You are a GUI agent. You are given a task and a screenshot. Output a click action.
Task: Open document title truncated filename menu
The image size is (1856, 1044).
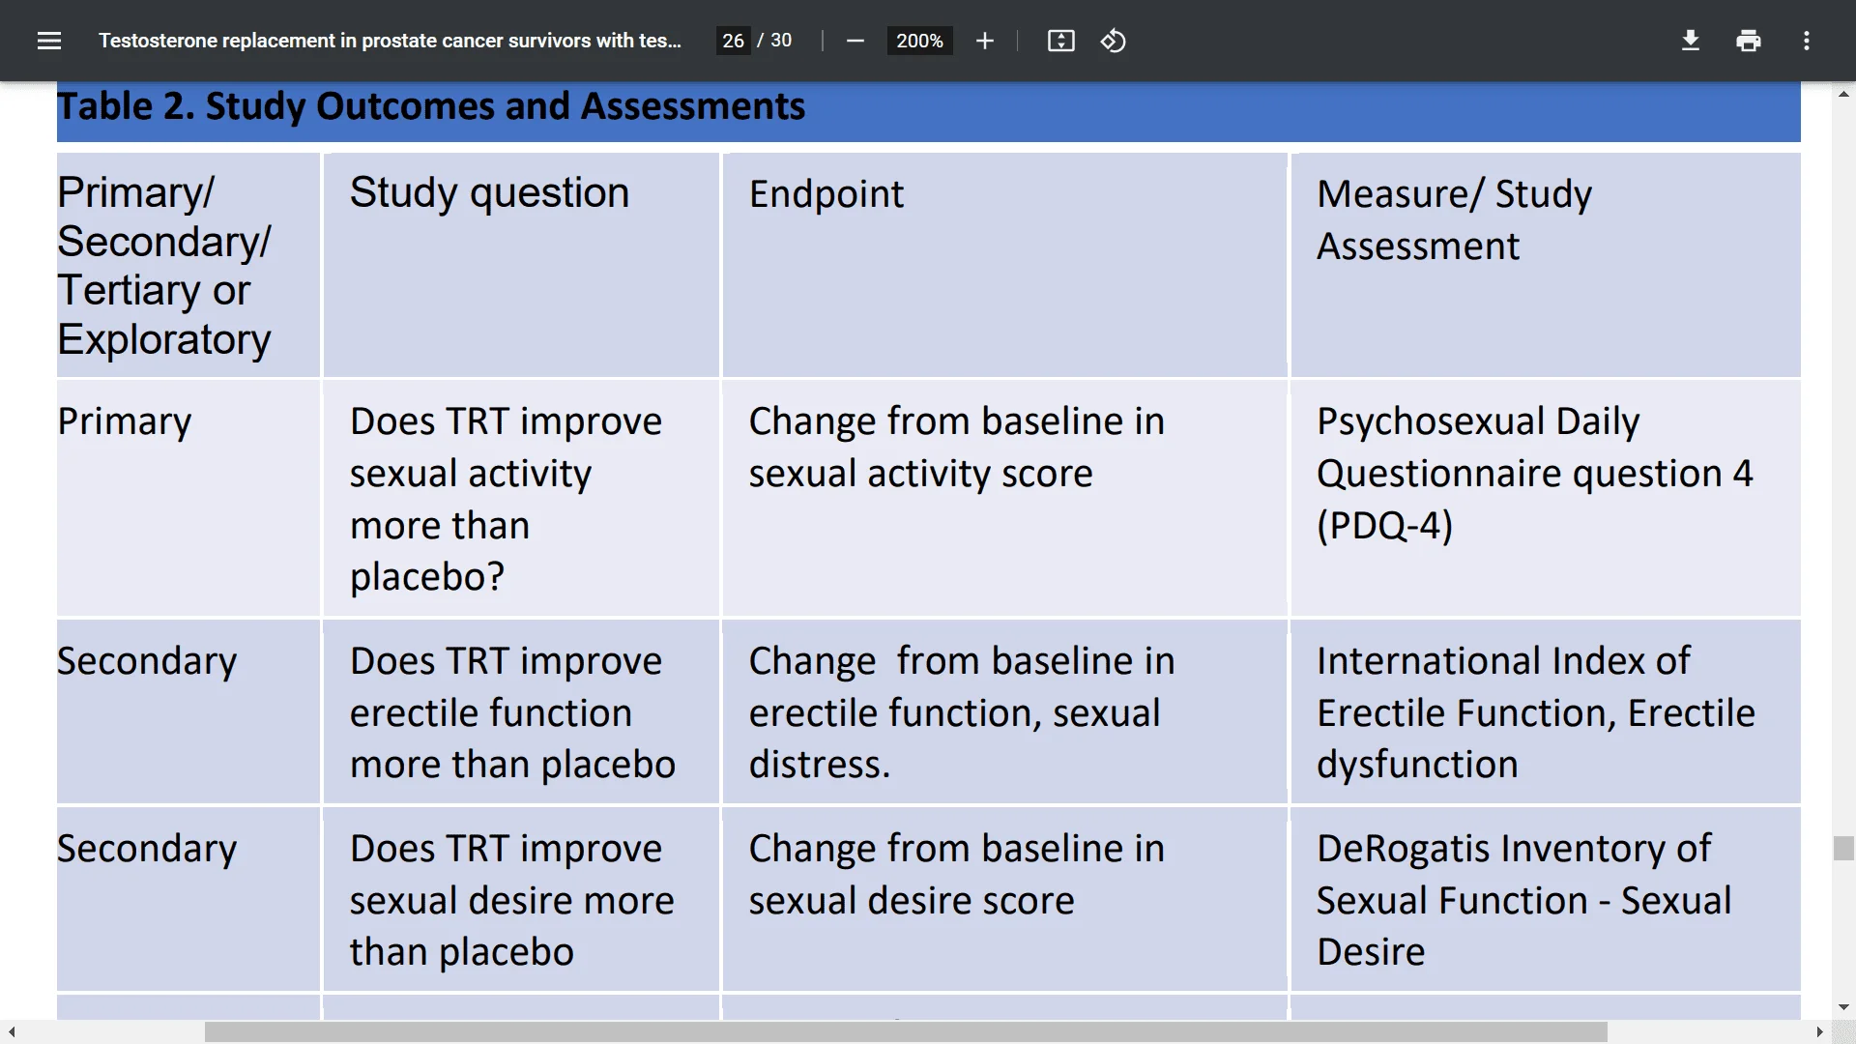click(391, 40)
